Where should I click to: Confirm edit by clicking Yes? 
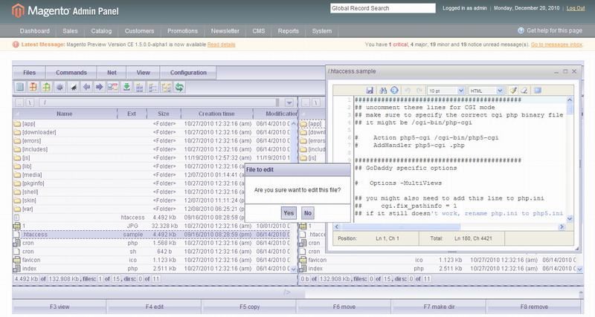point(289,213)
